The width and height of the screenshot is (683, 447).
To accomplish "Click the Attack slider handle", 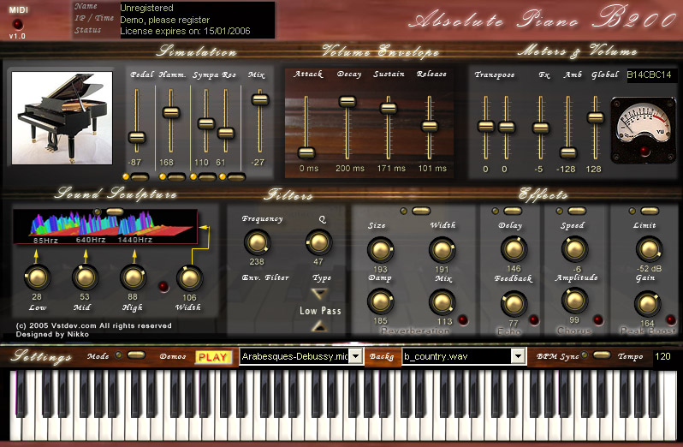I will pyautogui.click(x=306, y=153).
